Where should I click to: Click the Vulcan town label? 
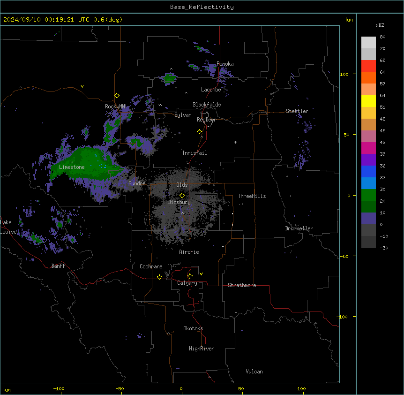(x=254, y=372)
